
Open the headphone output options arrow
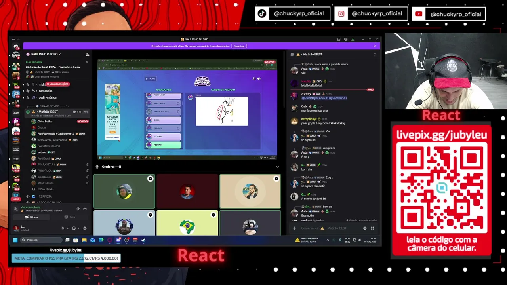click(x=78, y=228)
